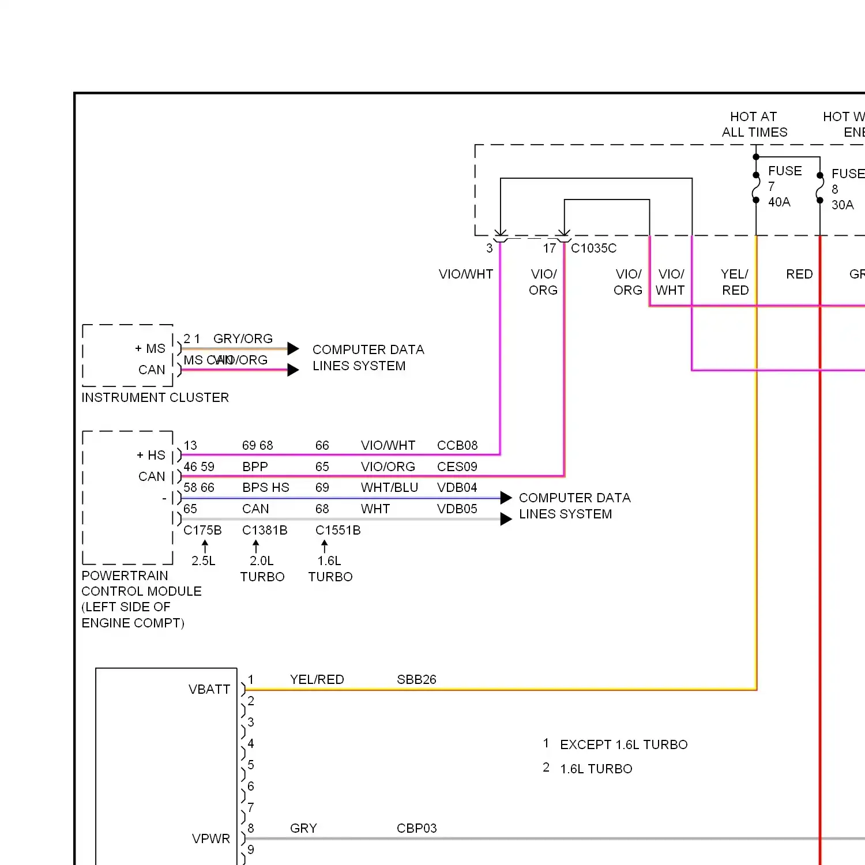The width and height of the screenshot is (865, 865).
Task: Click the 'INSTRUMENT CLUSTER' component label
Action: click(155, 397)
